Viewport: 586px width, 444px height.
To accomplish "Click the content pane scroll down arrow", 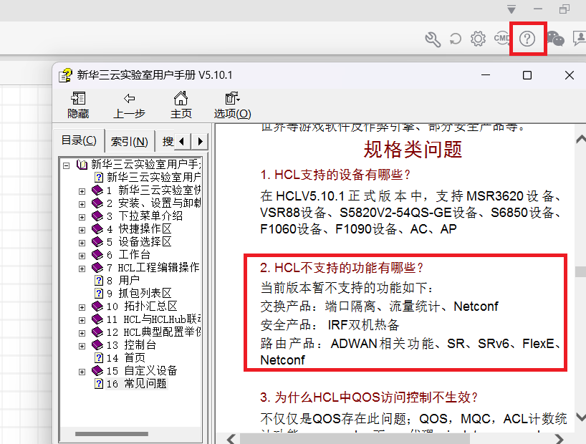I will coord(581,417).
